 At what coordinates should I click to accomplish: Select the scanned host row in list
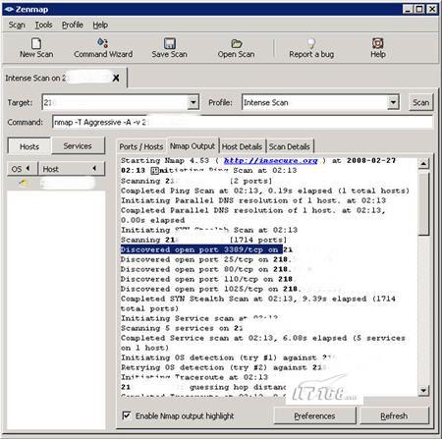click(x=56, y=183)
